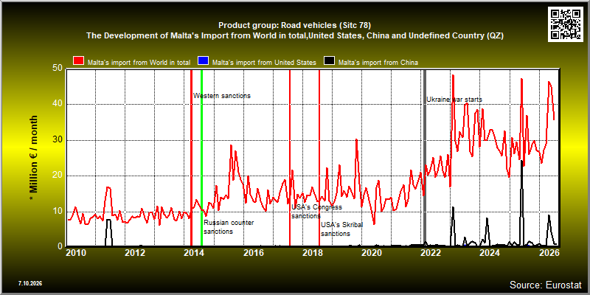This screenshot has height=295, width=590.
Task: Click the x-axis year 2014
Action: click(194, 253)
